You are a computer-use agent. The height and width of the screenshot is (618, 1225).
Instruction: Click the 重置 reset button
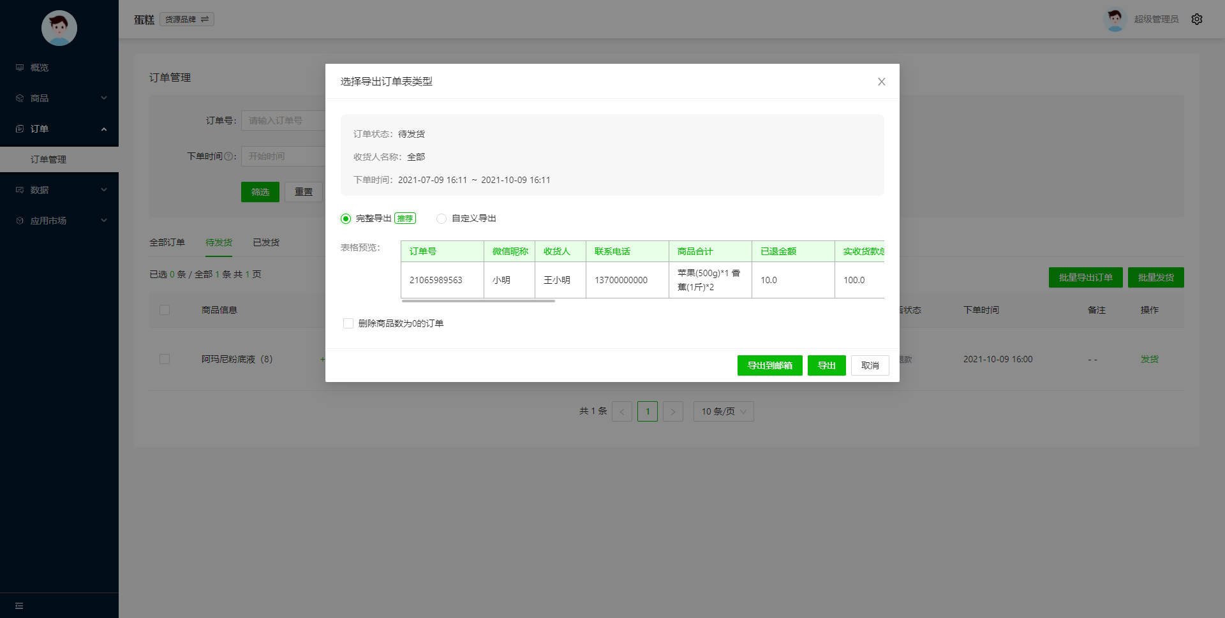pyautogui.click(x=304, y=192)
